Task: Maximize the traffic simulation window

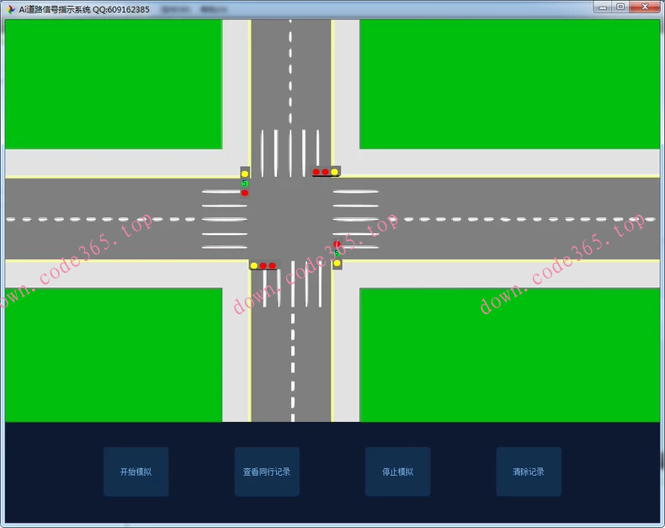Action: pos(620,7)
